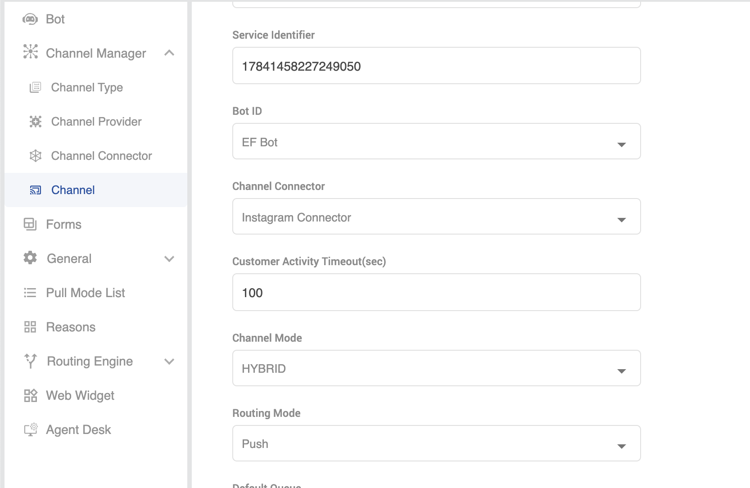The image size is (750, 488).
Task: Click the Web Widget icon
Action: pyautogui.click(x=30, y=395)
